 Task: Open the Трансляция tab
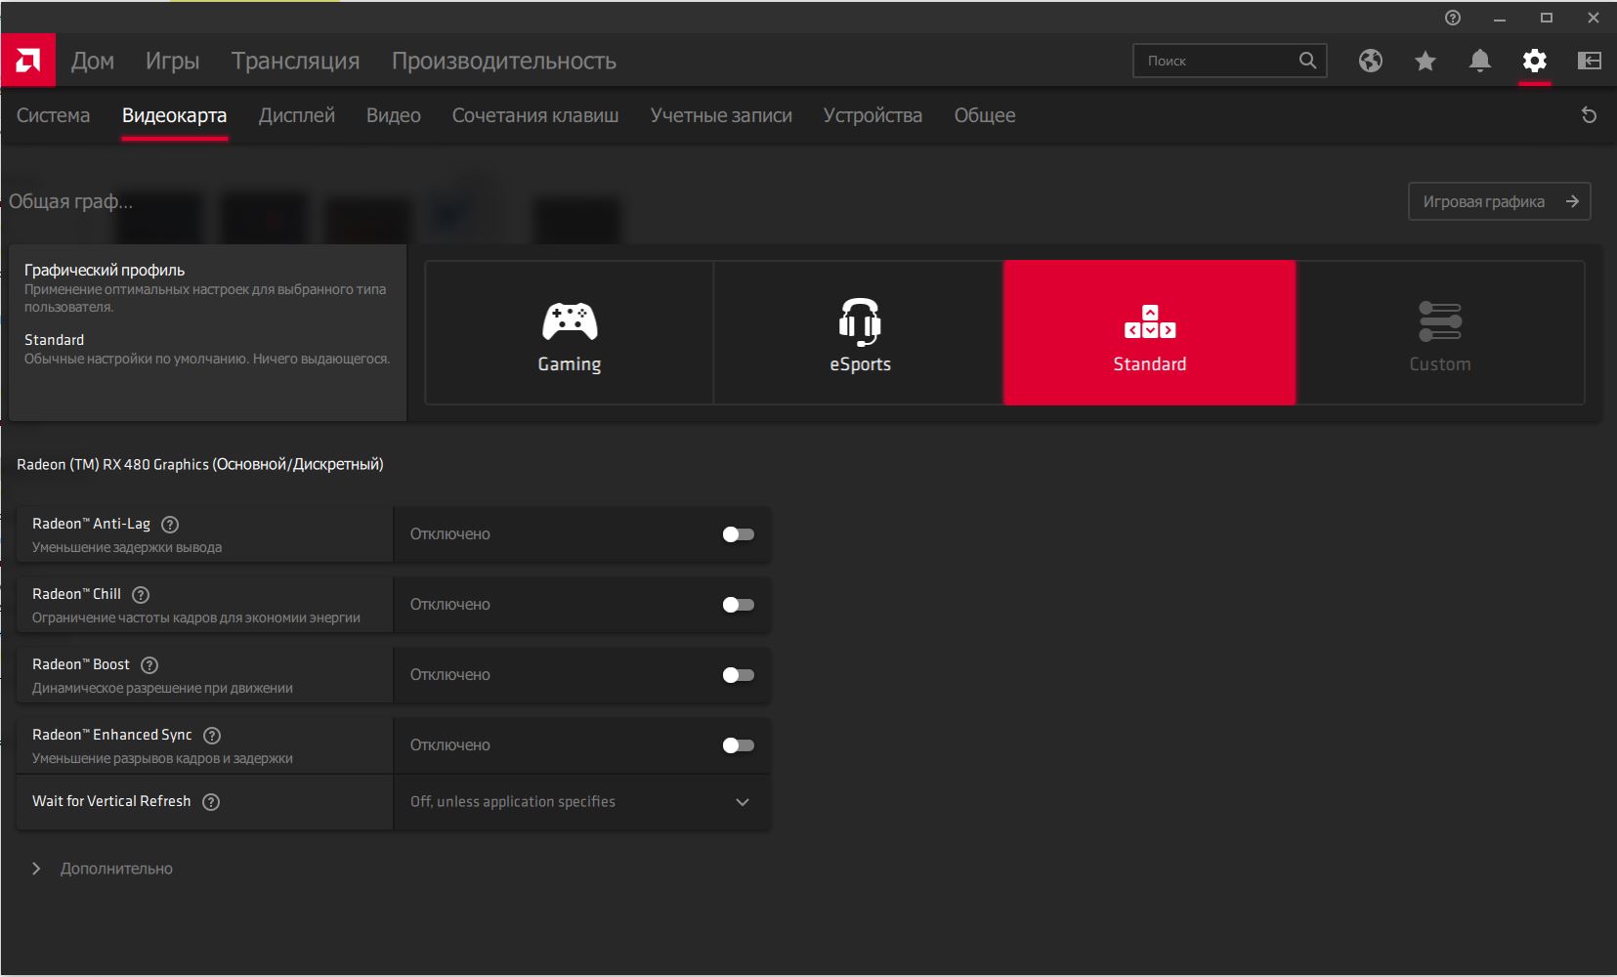[296, 61]
